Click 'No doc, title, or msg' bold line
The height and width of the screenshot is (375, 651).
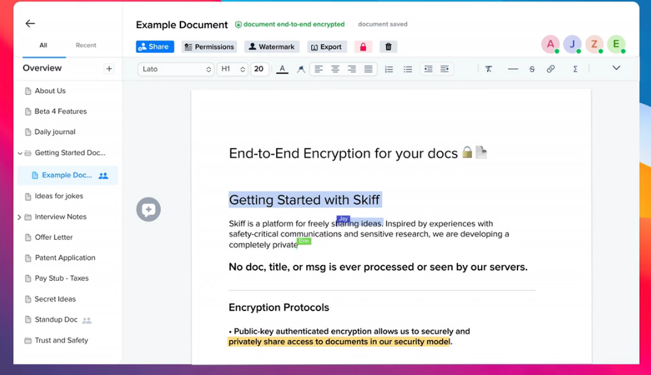[x=378, y=267]
